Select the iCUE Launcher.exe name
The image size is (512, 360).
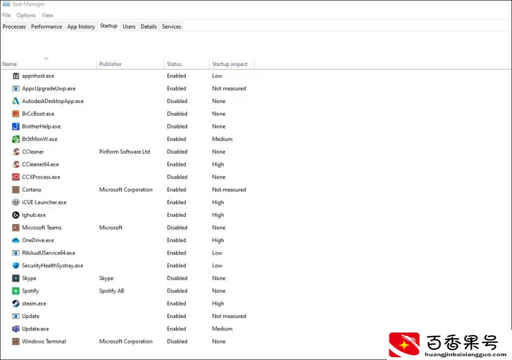click(x=44, y=202)
